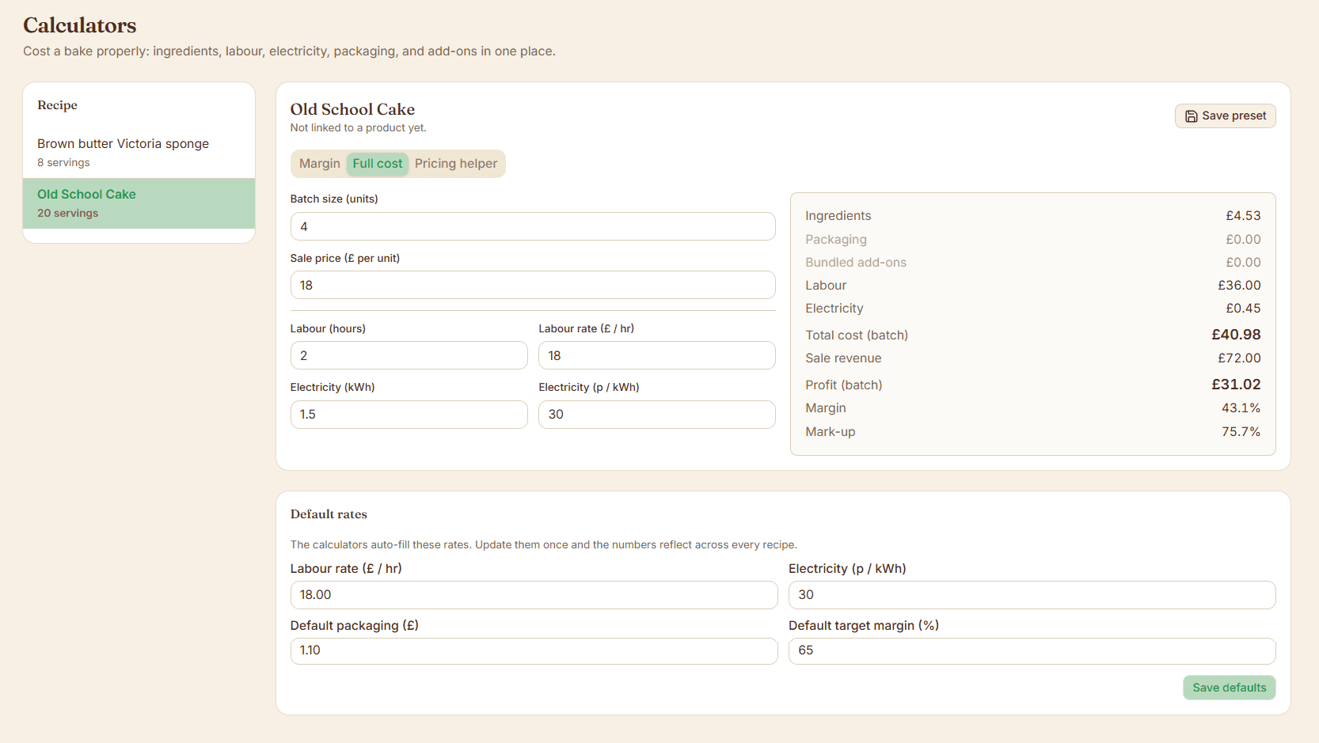This screenshot has width=1319, height=743.
Task: Click the Labour (hours) input
Action: tap(409, 355)
